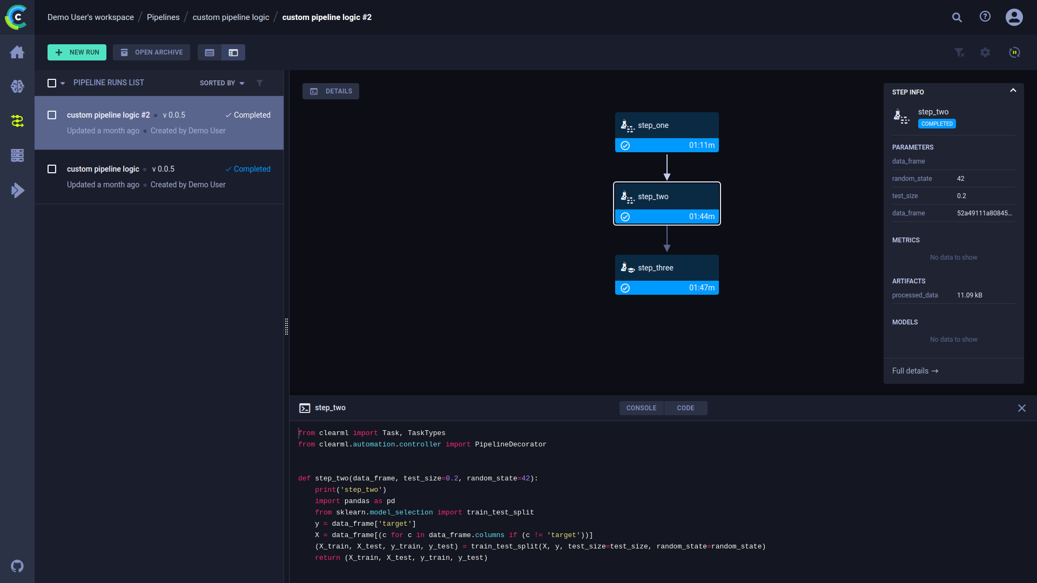Check the checkbox for custom pipeline logic #2

pyautogui.click(x=52, y=115)
